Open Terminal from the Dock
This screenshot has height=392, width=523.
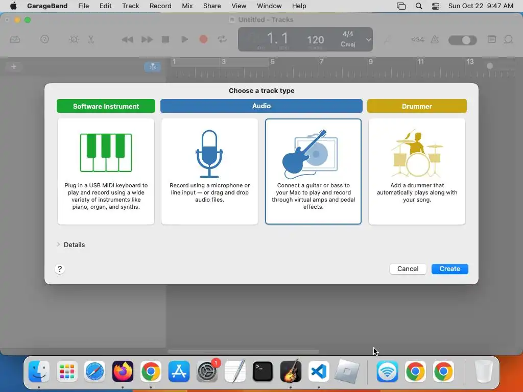[263, 372]
